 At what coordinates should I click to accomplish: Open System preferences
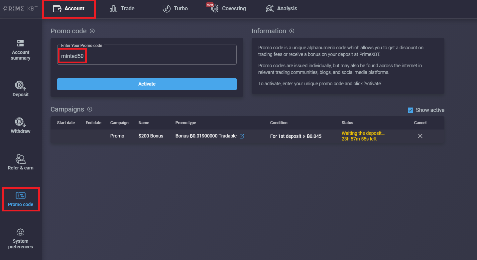coord(21,239)
